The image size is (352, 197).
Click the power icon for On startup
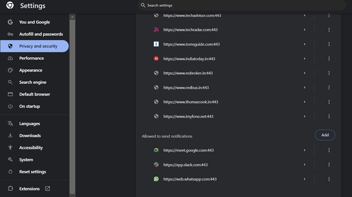pos(10,106)
